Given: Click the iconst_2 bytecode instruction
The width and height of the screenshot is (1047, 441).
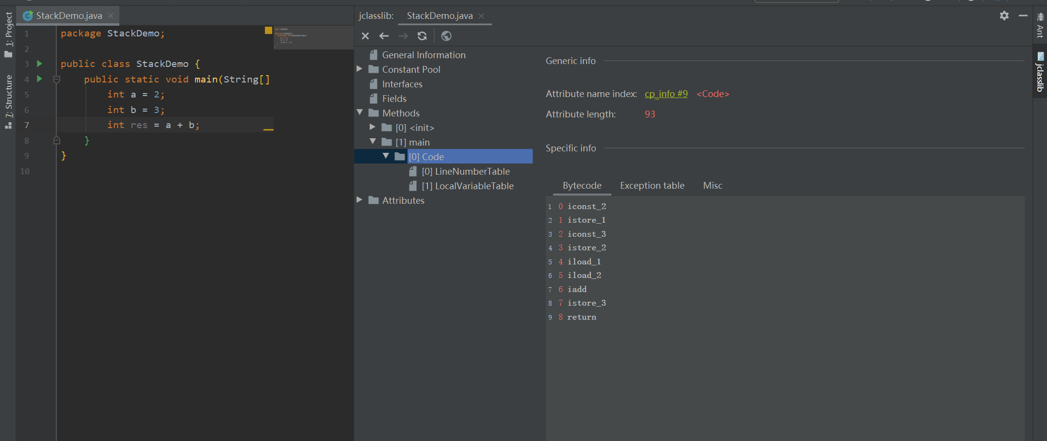Looking at the screenshot, I should click(587, 206).
